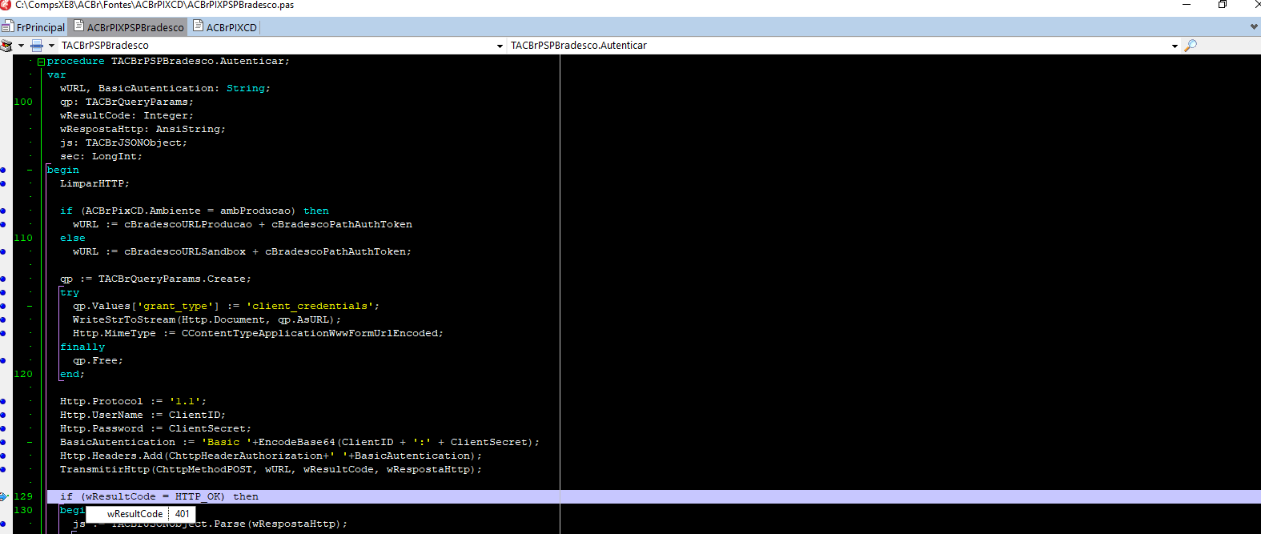Screen dimensions: 1261x534
Task: Click line number 100 in the gutter
Action: [23, 102]
